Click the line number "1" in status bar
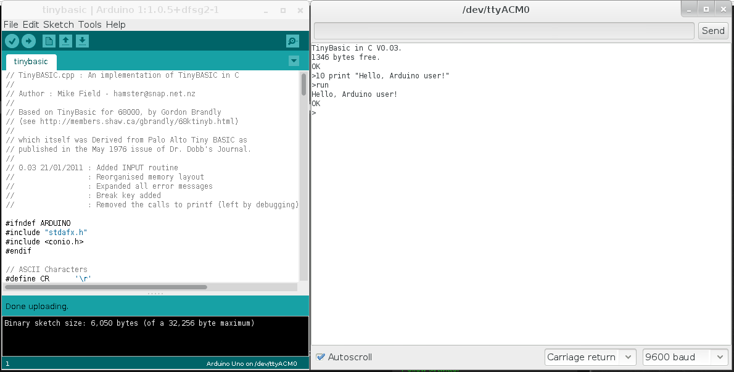 tap(7, 363)
